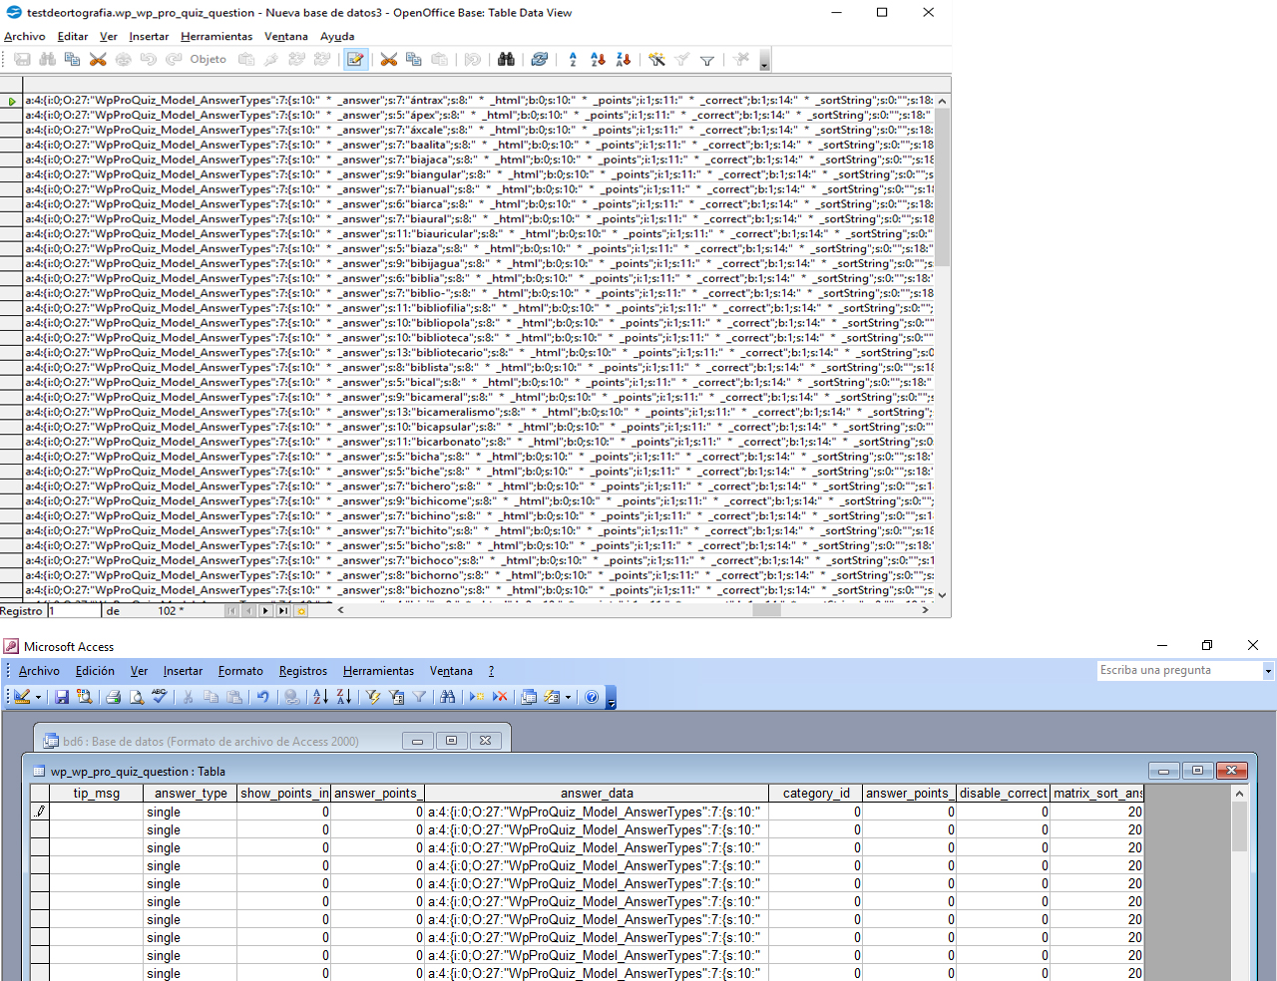1277x981 pixels.
Task: Open Standard Filter funnel icon in OpenOffice
Action: tap(707, 60)
